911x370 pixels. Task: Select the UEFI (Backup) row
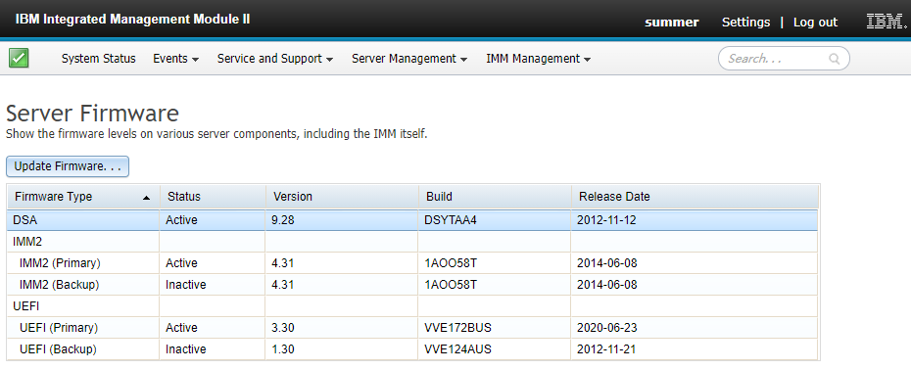pos(412,349)
